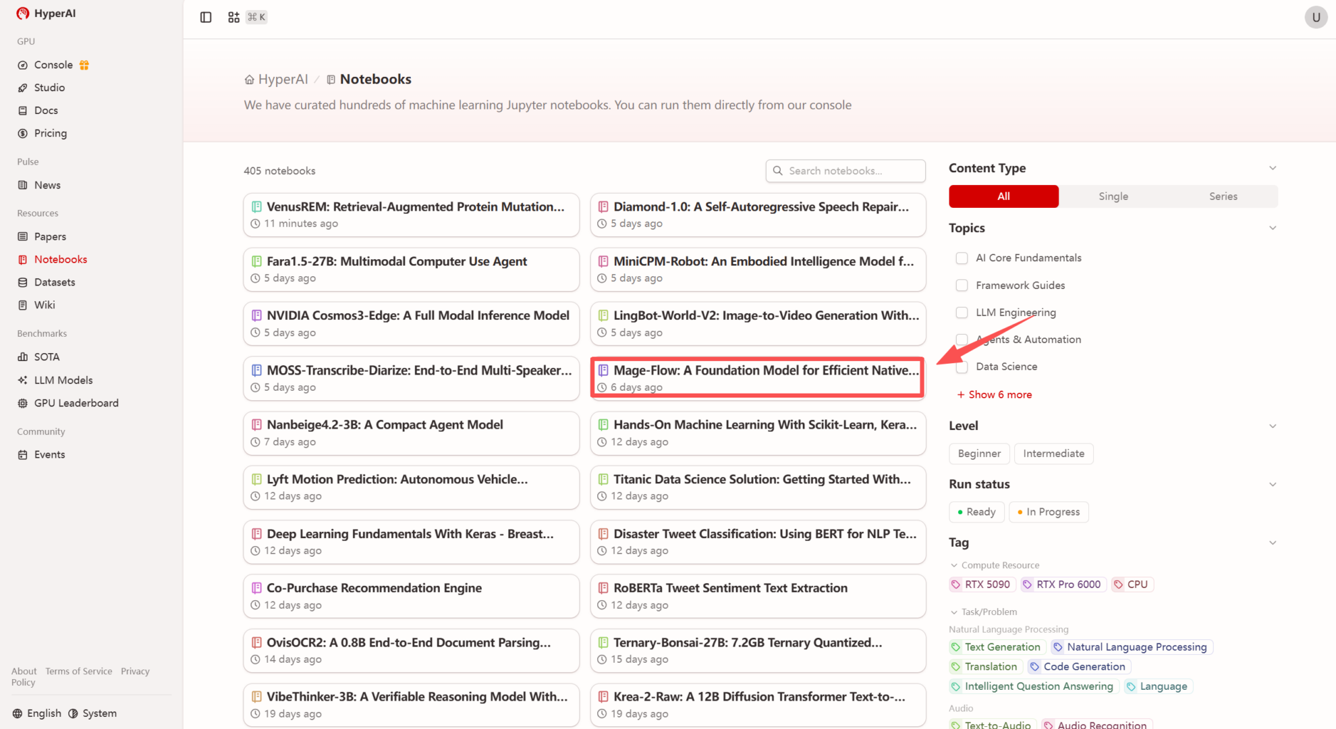This screenshot has width=1336, height=729.
Task: Collapse the Level section chevron
Action: coord(1273,426)
